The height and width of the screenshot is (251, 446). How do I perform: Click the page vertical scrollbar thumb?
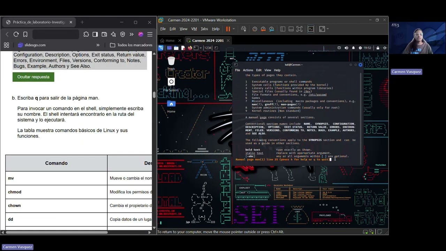click(x=154, y=95)
